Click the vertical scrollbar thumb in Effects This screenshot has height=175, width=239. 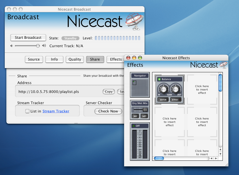220,83
